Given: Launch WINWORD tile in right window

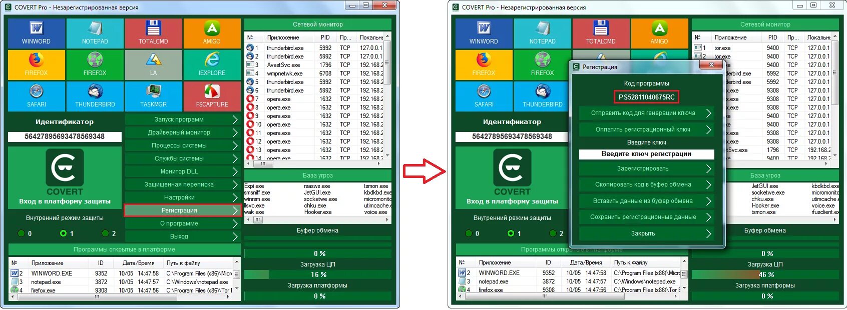Looking at the screenshot, I should tap(484, 33).
